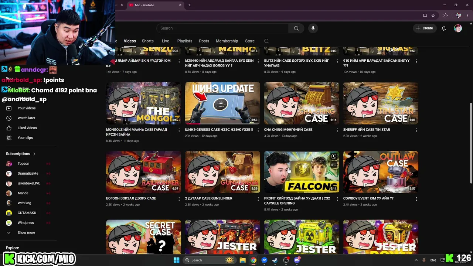Screen dimensions: 473x266
Task: Open Liked videos in sidebar
Action: pos(28,128)
